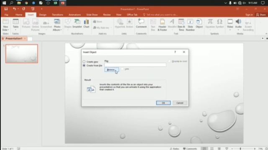Open the Store add-ins
Screen dimensions: 268x150
98,22
